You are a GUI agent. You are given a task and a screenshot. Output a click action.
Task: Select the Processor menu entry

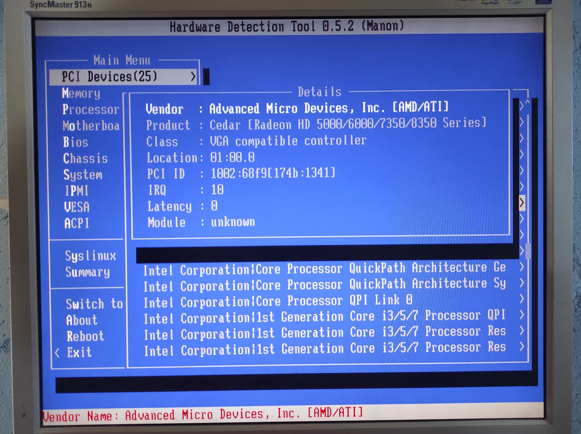tap(90, 110)
